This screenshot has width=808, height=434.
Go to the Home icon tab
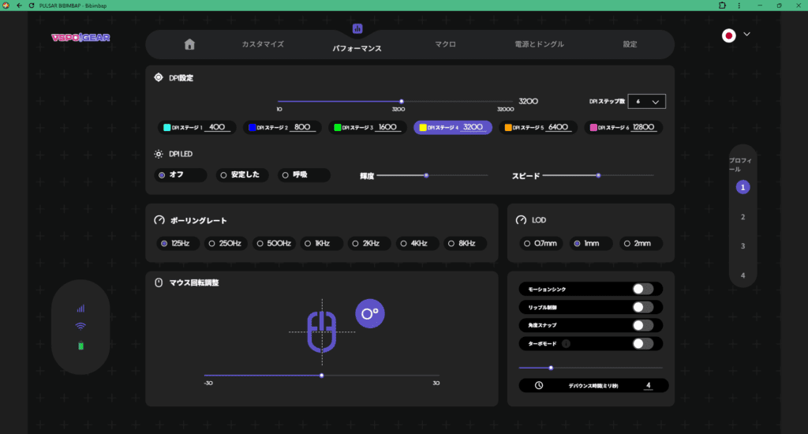[x=189, y=44]
